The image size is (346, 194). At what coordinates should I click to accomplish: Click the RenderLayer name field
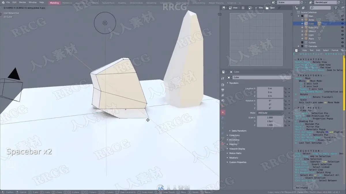point(326,2)
